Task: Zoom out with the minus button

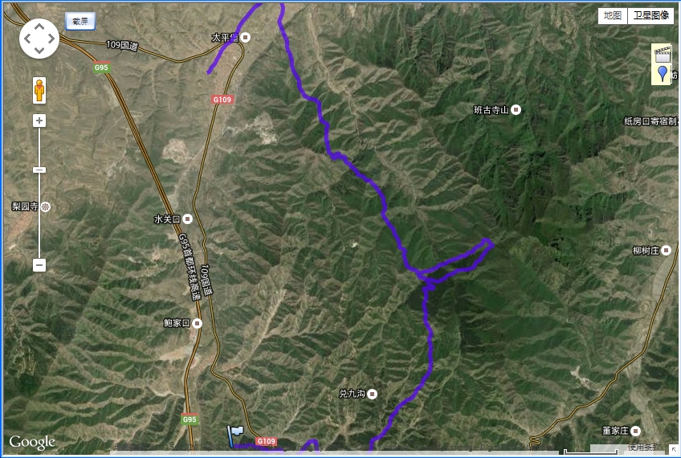Action: point(39,264)
